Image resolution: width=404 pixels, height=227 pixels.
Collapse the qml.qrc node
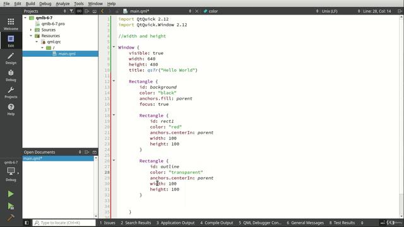37,42
